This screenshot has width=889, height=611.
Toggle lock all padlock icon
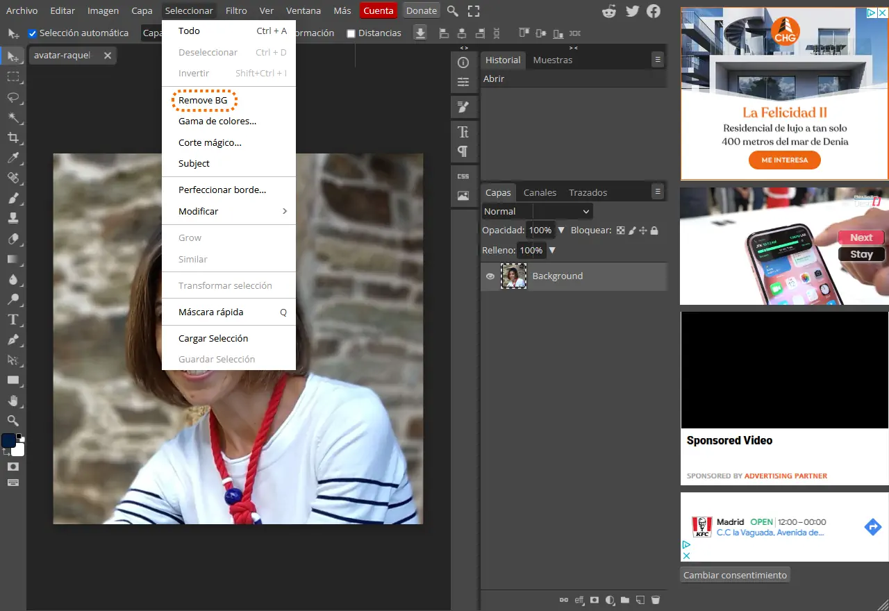(x=654, y=231)
